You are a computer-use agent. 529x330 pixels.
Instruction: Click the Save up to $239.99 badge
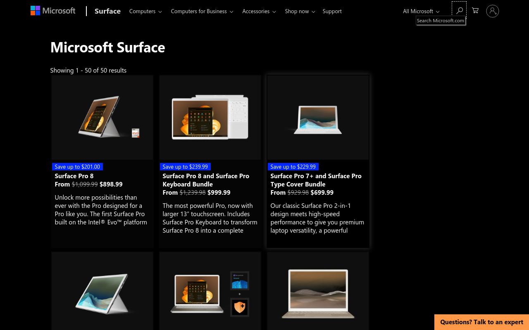coord(185,167)
